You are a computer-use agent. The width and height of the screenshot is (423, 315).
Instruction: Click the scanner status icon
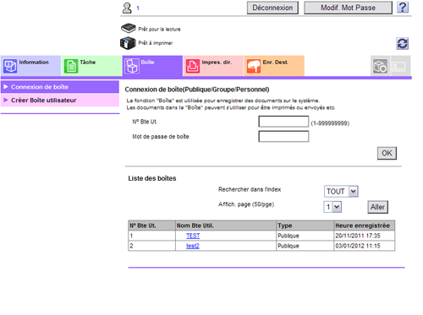click(129, 28)
